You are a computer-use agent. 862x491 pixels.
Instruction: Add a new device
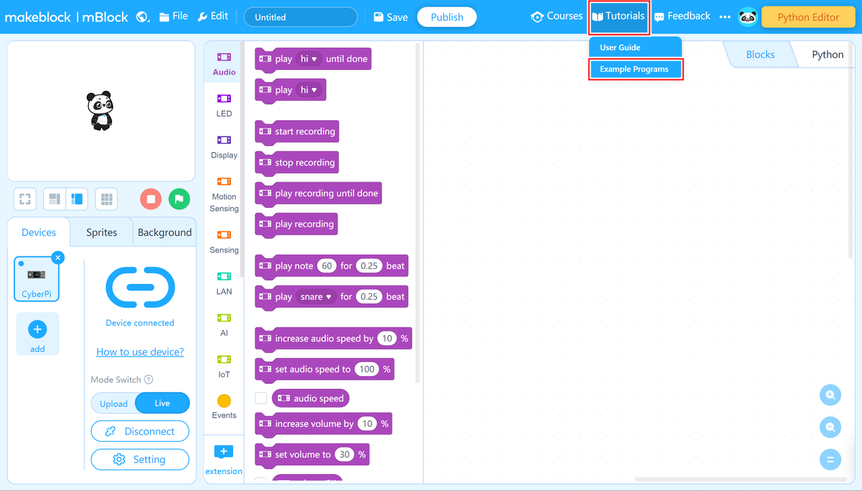click(38, 334)
